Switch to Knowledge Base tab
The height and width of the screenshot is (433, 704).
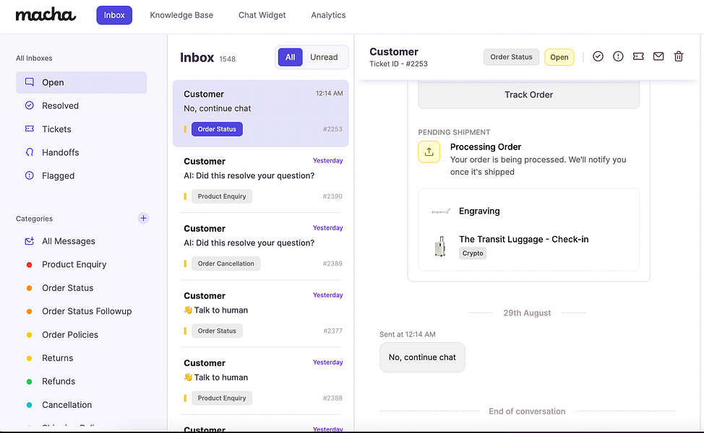pyautogui.click(x=181, y=15)
